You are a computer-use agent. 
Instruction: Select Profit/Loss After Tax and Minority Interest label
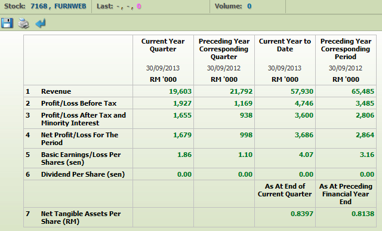click(84, 119)
